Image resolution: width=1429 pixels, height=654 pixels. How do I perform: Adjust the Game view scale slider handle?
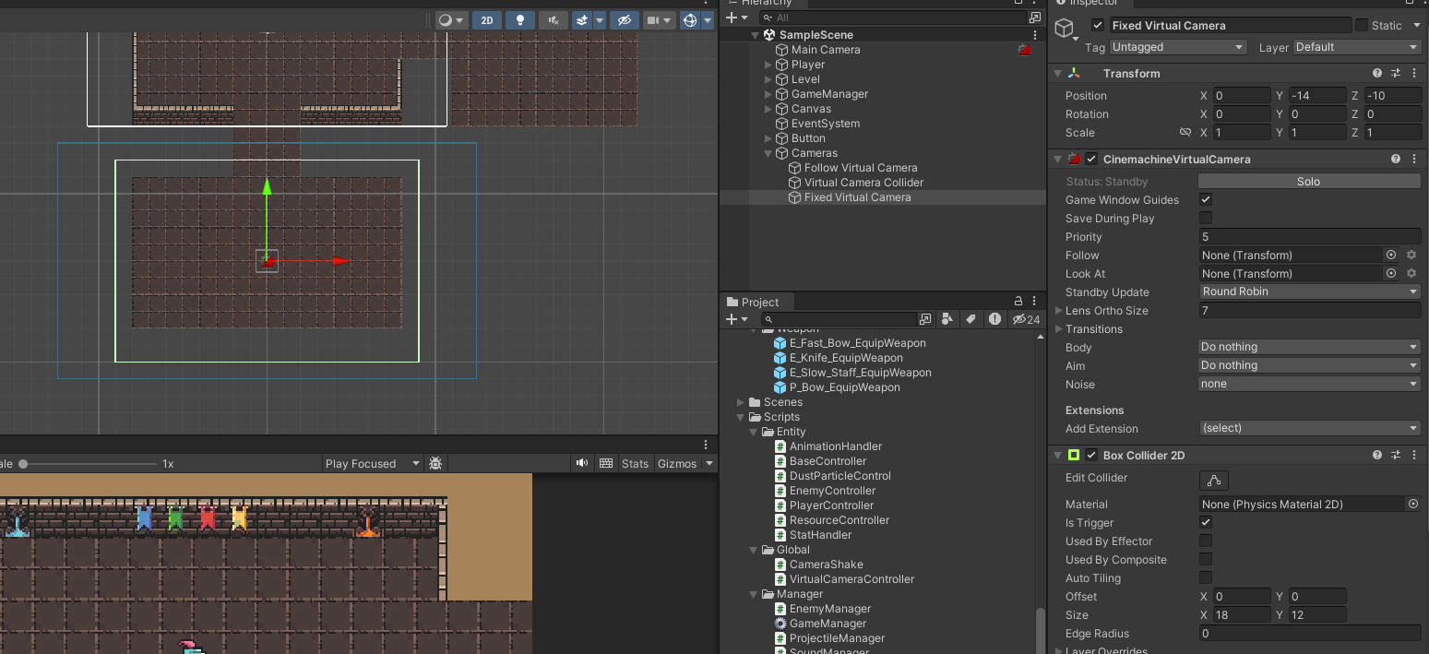tap(23, 464)
